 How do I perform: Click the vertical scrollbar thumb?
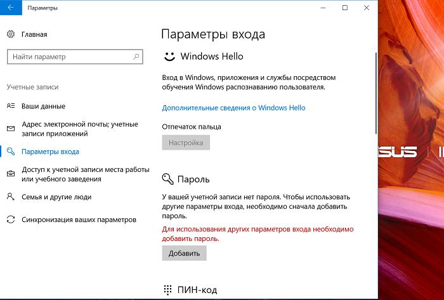point(375,93)
